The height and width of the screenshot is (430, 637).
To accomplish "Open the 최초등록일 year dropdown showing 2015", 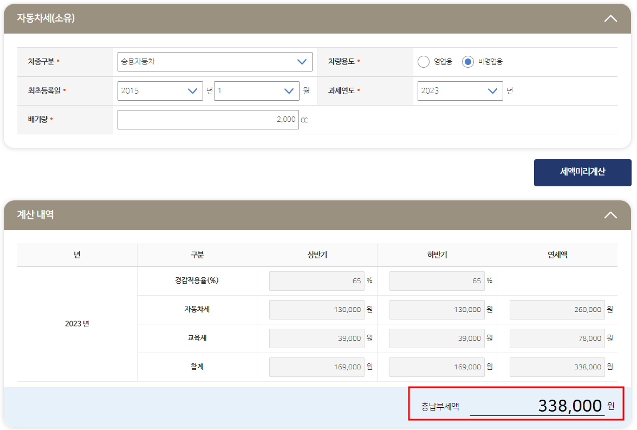I will pos(160,90).
